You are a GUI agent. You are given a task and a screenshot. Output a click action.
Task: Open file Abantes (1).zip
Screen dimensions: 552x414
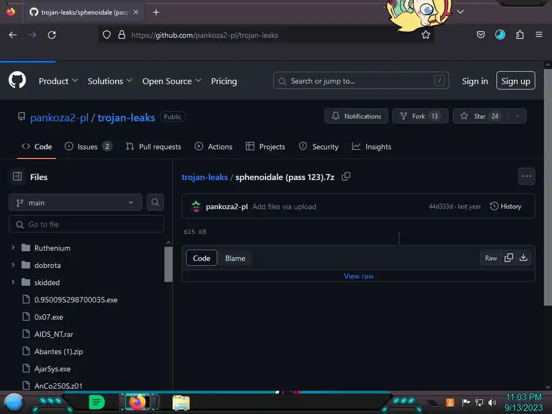tap(58, 351)
